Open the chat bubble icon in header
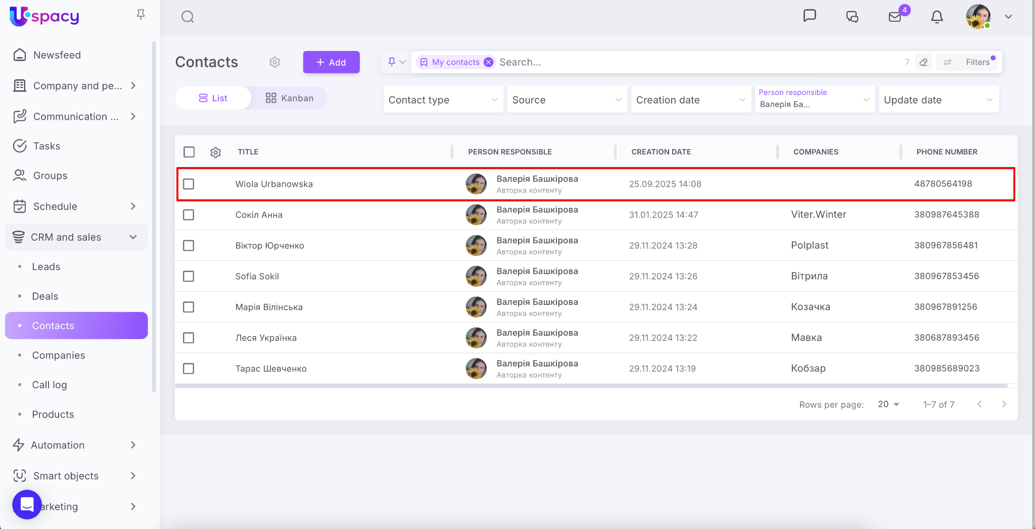Image resolution: width=1035 pixels, height=529 pixels. pyautogui.click(x=810, y=16)
